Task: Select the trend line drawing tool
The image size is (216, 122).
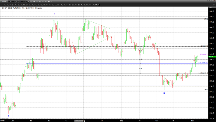Action: pyautogui.click(x=2, y=5)
